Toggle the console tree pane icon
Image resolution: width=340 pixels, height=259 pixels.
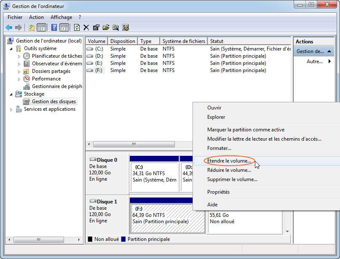(41, 27)
